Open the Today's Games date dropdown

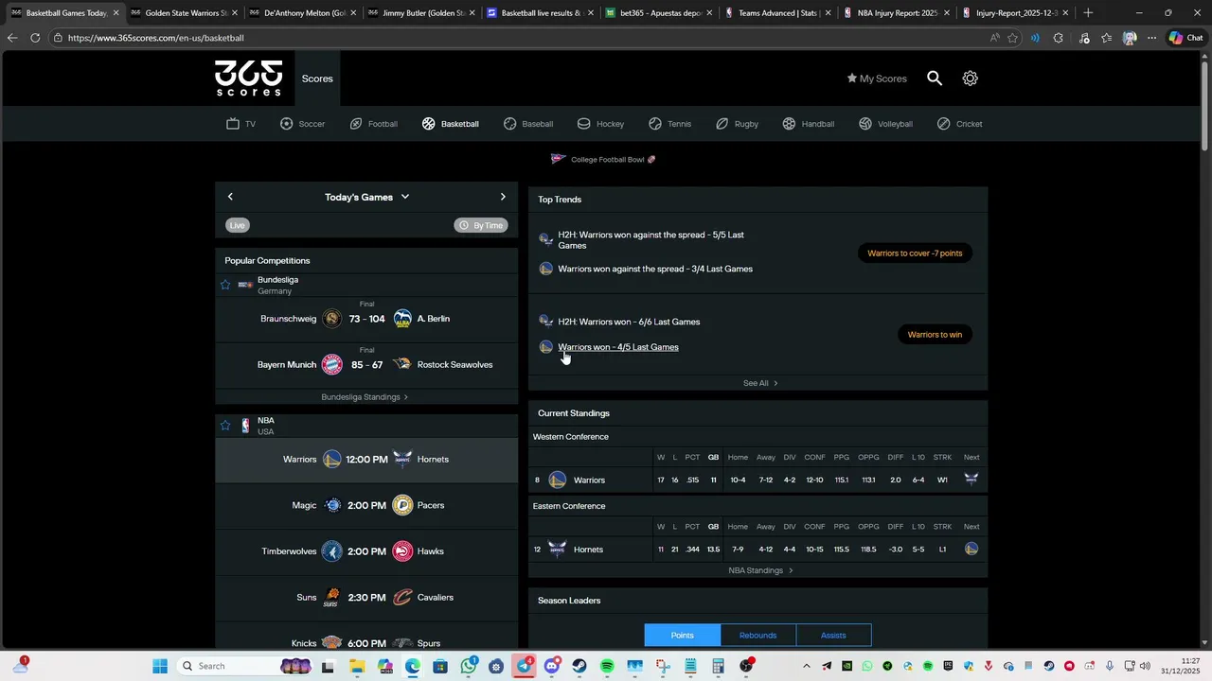[366, 197]
